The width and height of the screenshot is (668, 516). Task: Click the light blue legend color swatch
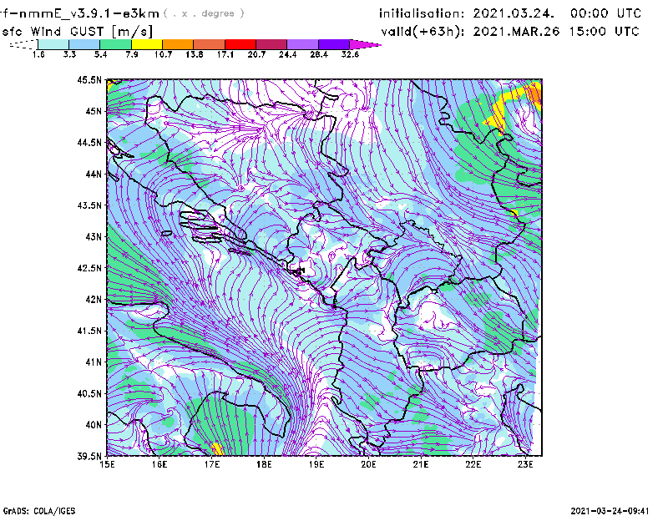[84, 44]
